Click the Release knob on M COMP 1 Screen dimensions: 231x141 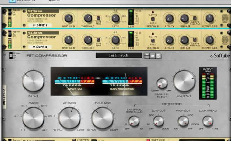(x=184, y=18)
